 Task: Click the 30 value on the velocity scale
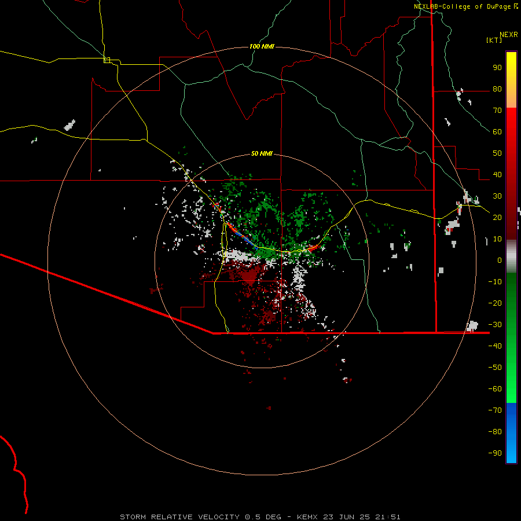click(497, 196)
